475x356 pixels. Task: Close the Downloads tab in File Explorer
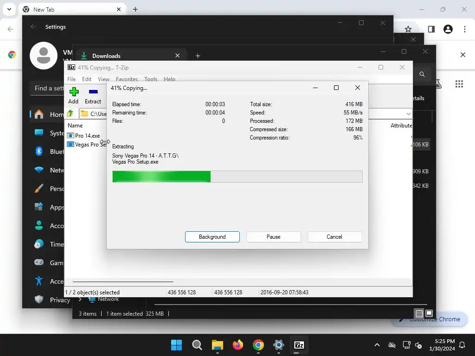point(178,56)
